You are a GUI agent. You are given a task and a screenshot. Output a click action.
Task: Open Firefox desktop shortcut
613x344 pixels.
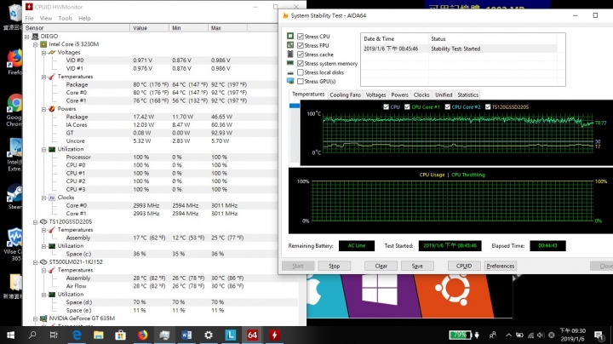[14, 61]
